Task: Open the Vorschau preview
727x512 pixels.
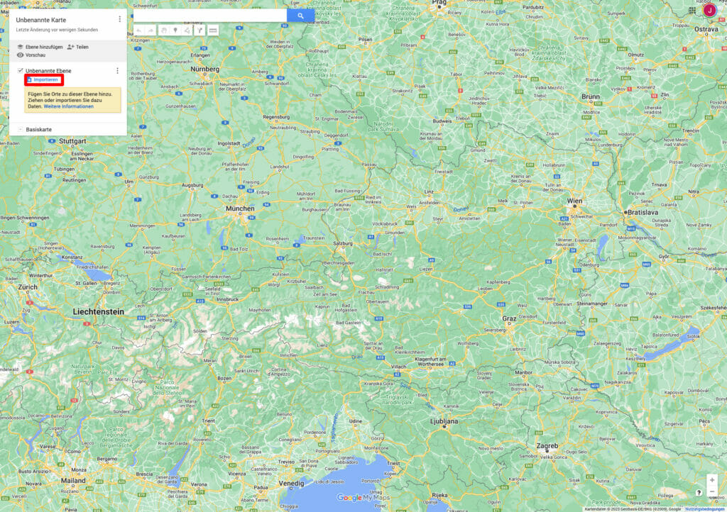Action: [31, 55]
